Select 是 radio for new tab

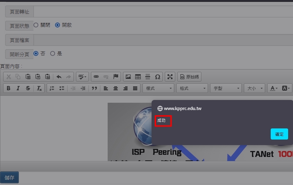[x=53, y=53]
